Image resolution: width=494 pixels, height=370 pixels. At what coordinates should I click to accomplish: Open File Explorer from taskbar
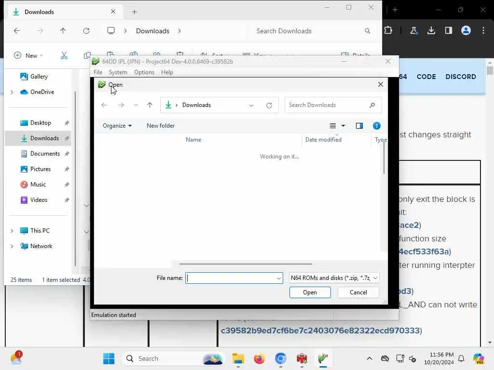pyautogui.click(x=238, y=358)
